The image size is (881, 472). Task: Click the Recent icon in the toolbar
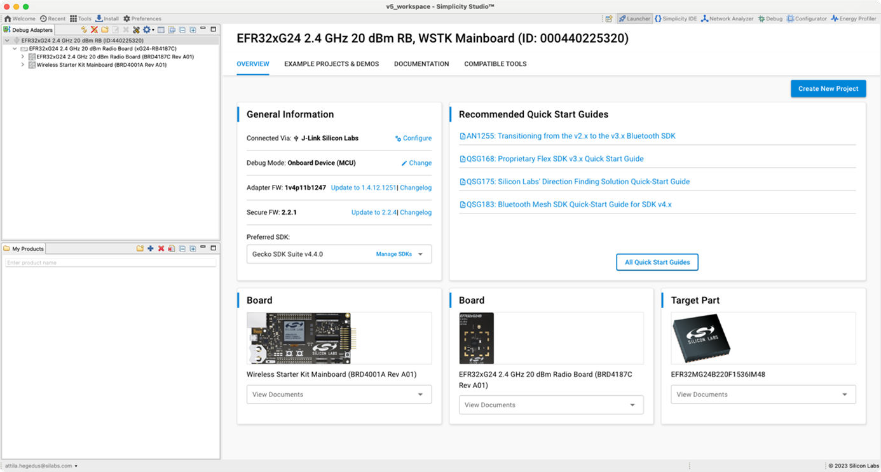[51, 18]
